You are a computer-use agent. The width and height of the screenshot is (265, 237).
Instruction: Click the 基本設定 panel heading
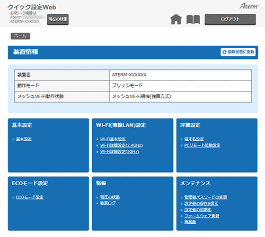pos(22,125)
